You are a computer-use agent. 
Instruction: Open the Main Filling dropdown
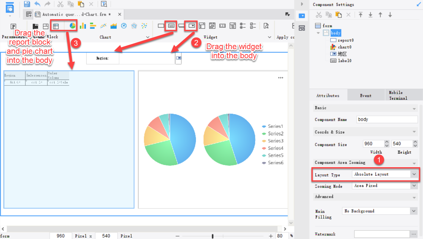(414, 211)
